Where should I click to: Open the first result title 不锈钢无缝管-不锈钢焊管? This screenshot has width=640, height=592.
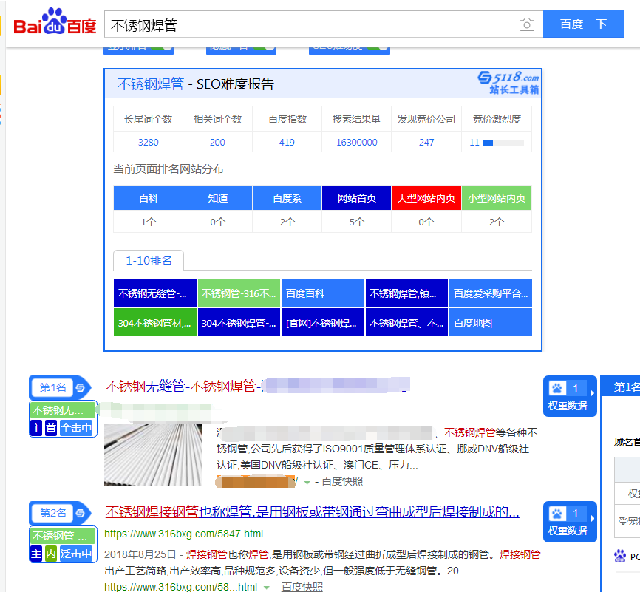tap(257, 385)
